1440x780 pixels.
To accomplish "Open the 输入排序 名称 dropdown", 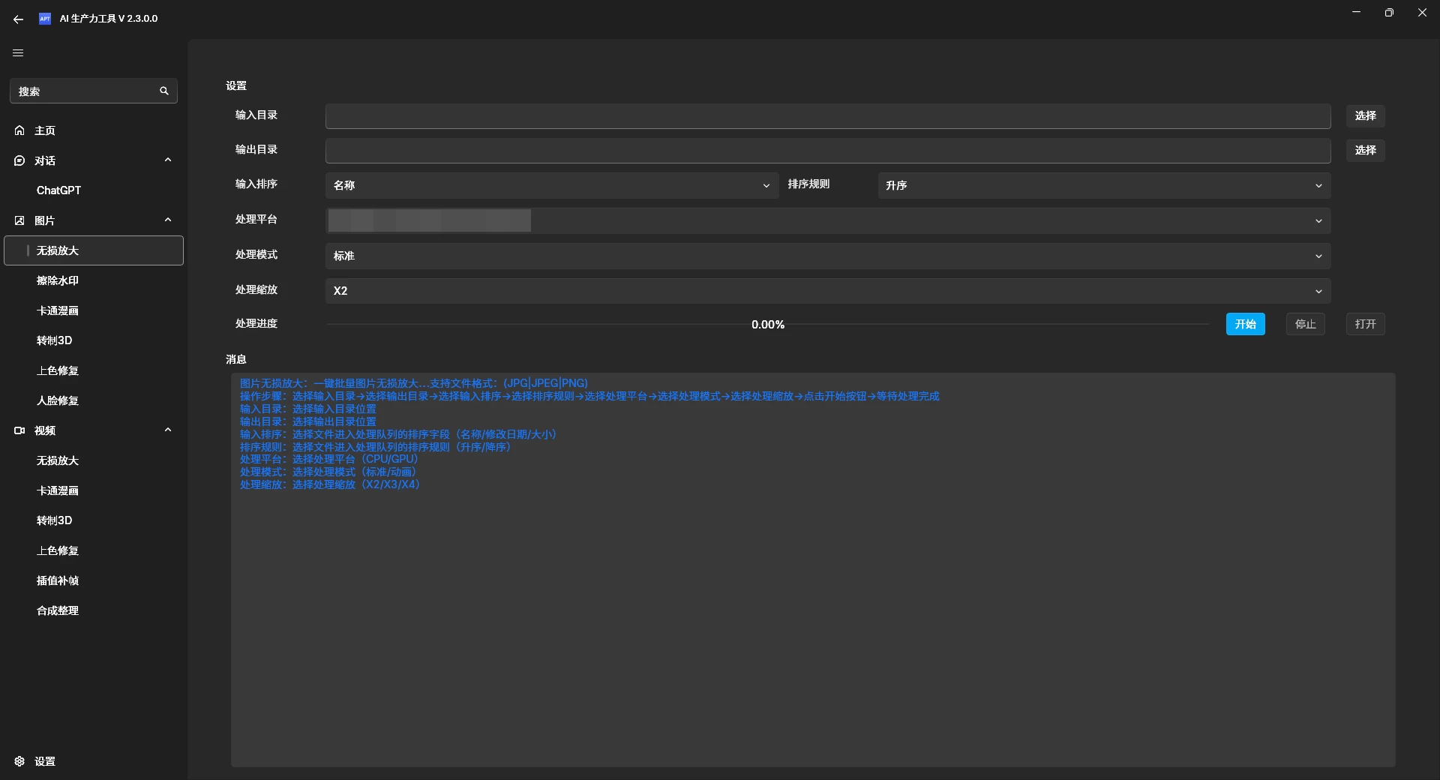I will coord(551,185).
